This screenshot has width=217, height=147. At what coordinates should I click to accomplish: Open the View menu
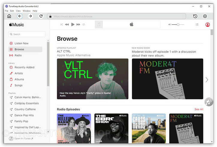point(18,11)
